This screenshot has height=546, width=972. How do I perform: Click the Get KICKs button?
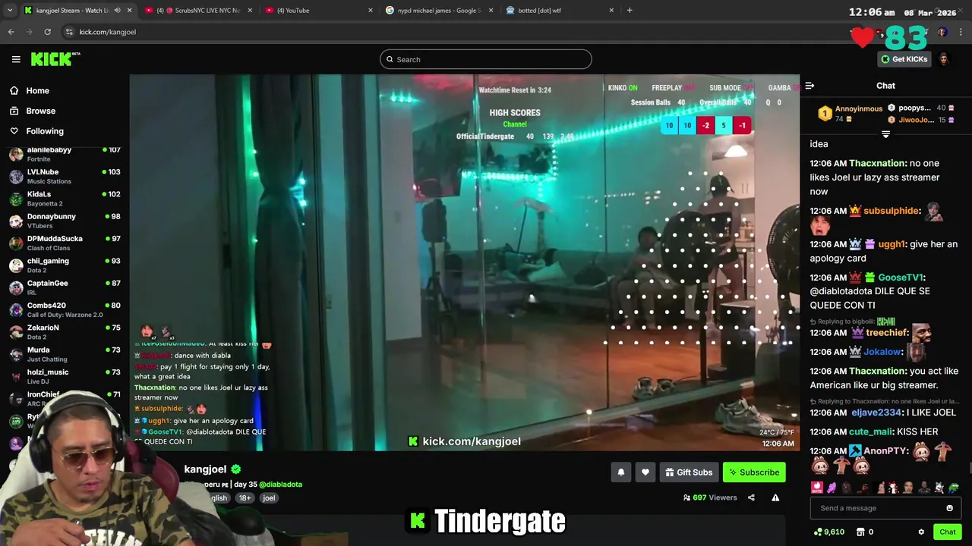point(904,59)
